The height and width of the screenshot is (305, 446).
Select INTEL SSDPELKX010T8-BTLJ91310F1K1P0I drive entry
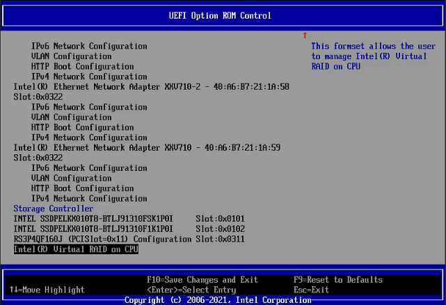tap(93, 229)
